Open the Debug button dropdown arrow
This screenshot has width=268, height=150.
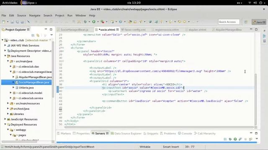click(89, 22)
